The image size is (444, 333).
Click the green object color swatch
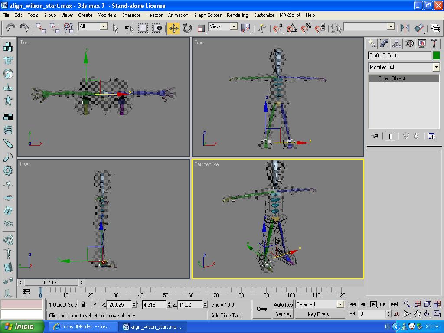[436, 55]
